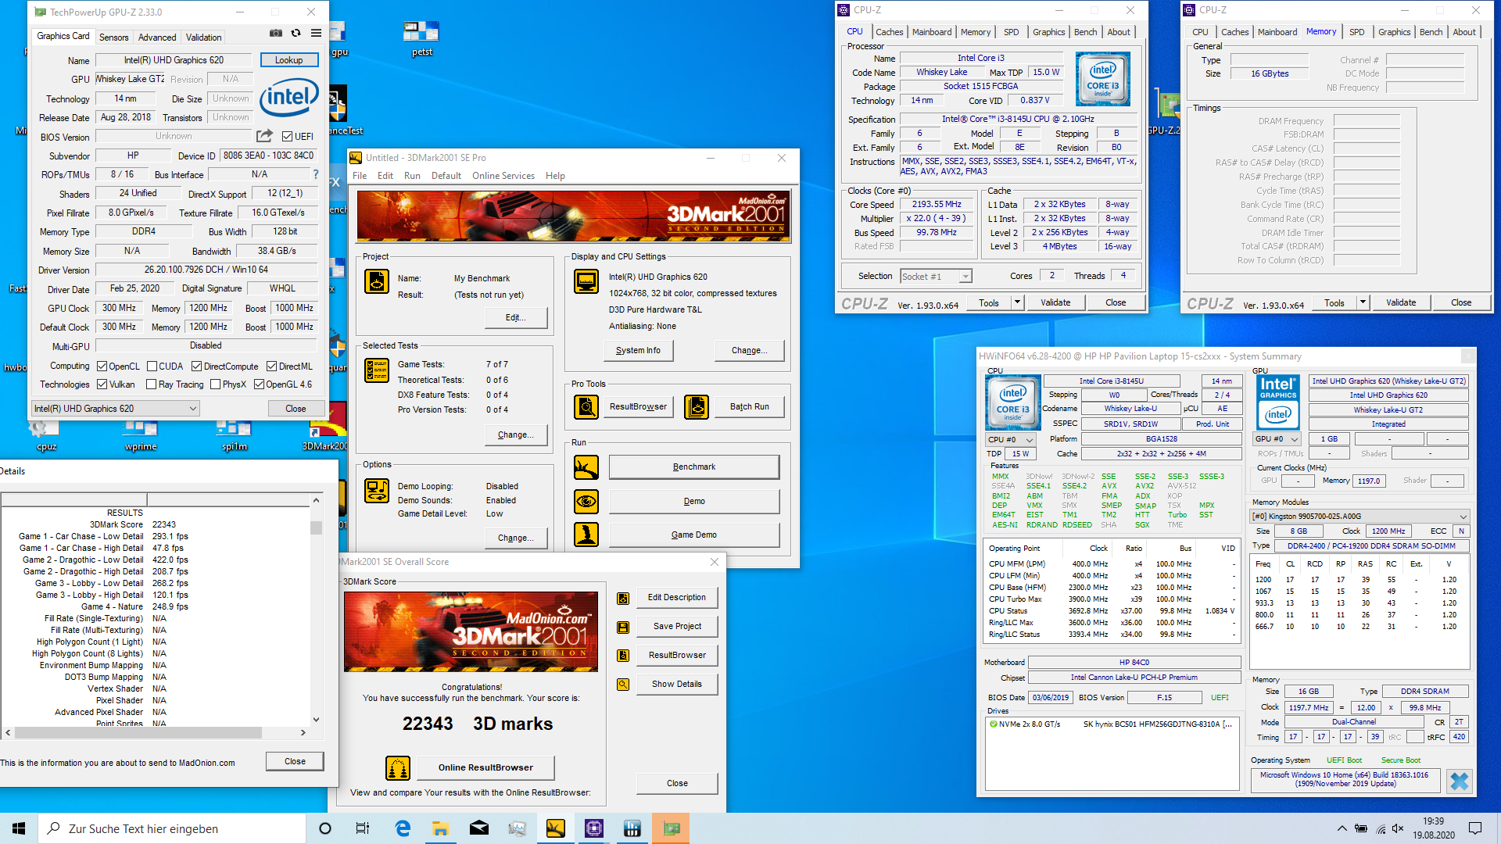Open Online Services menu in 3DMark2001
Viewport: 1501px width, 844px height.
coord(503,176)
